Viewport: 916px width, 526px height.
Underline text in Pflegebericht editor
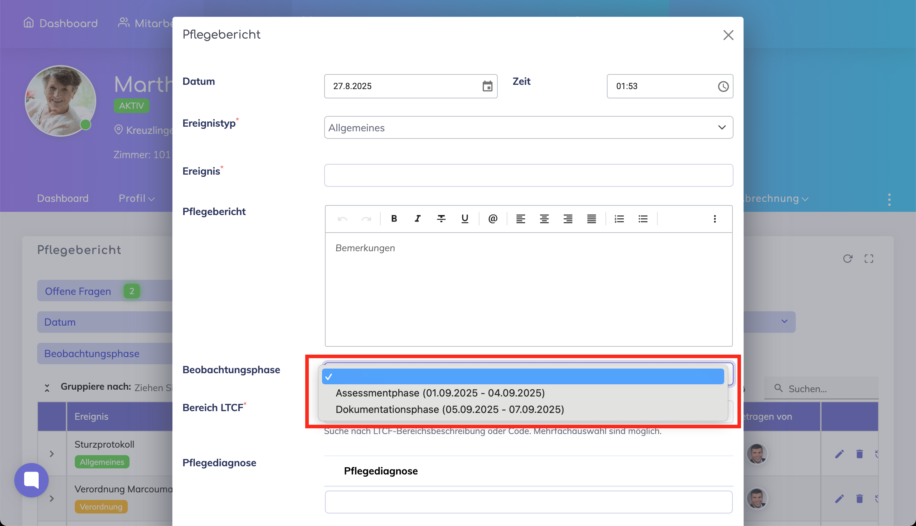pos(465,219)
